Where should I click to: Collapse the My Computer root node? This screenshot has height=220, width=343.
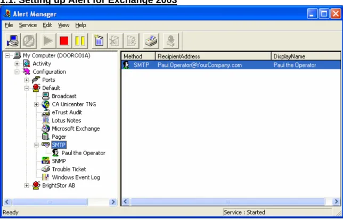(x=7, y=56)
